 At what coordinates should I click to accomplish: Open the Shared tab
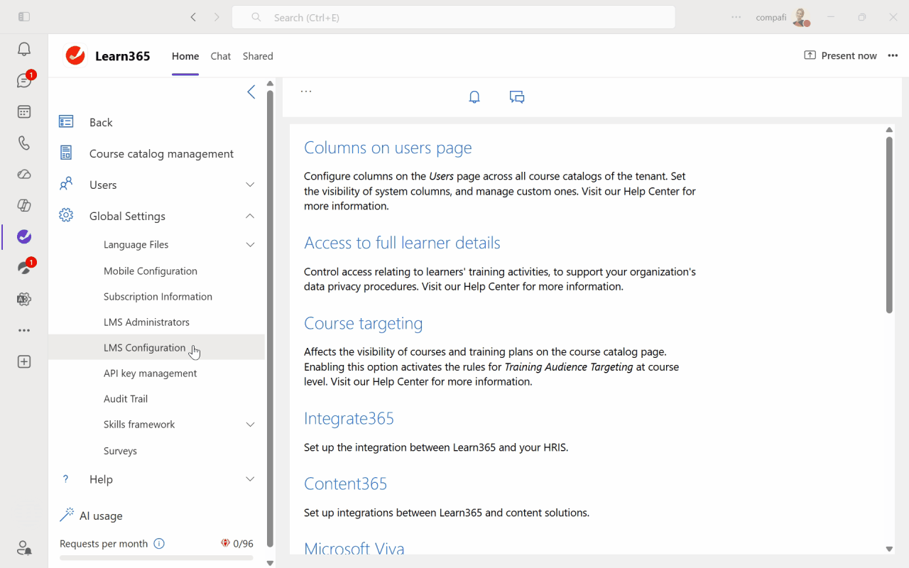[257, 56]
